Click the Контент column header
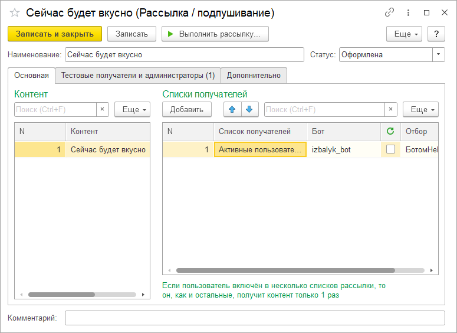 point(108,131)
